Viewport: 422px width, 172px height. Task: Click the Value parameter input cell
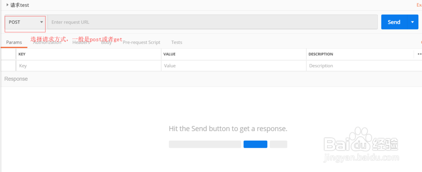tap(233, 66)
